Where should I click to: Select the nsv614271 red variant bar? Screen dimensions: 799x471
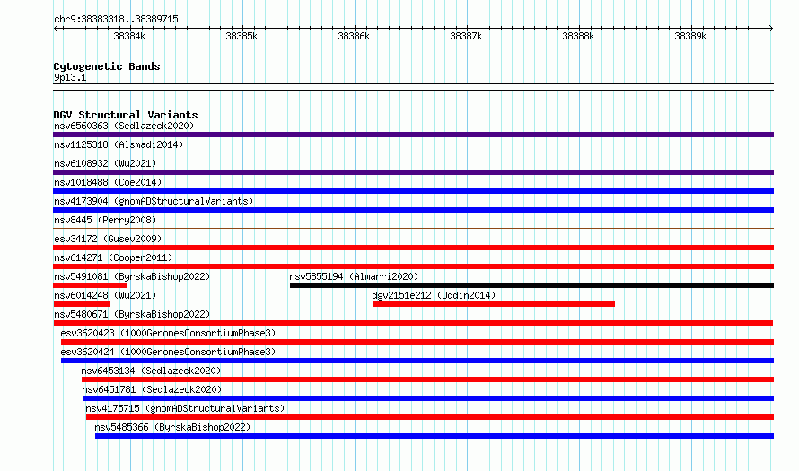[413, 266]
